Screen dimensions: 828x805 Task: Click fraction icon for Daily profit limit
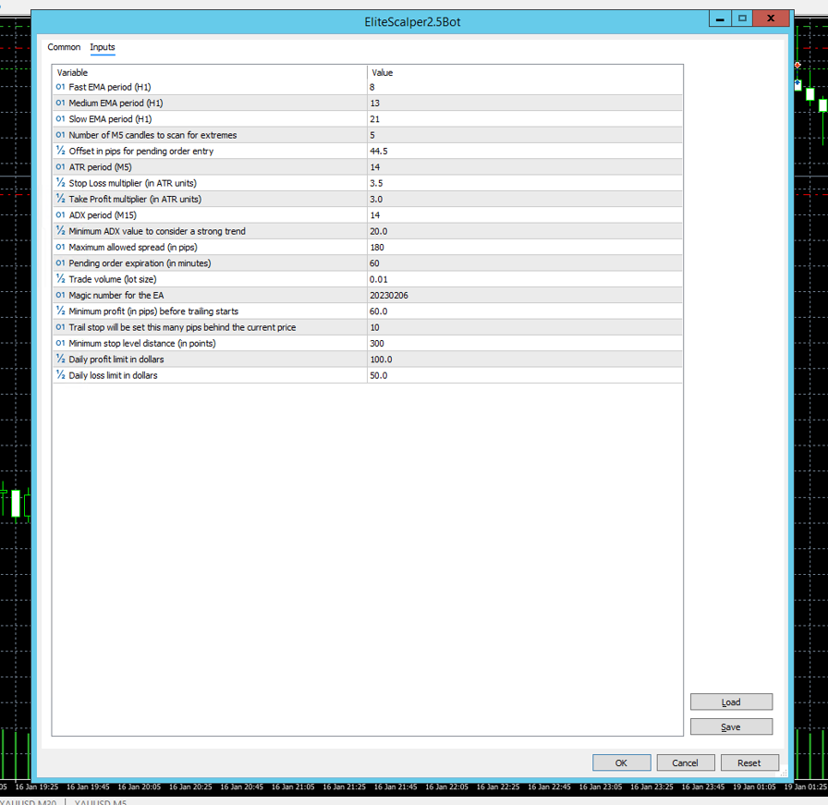tap(60, 360)
